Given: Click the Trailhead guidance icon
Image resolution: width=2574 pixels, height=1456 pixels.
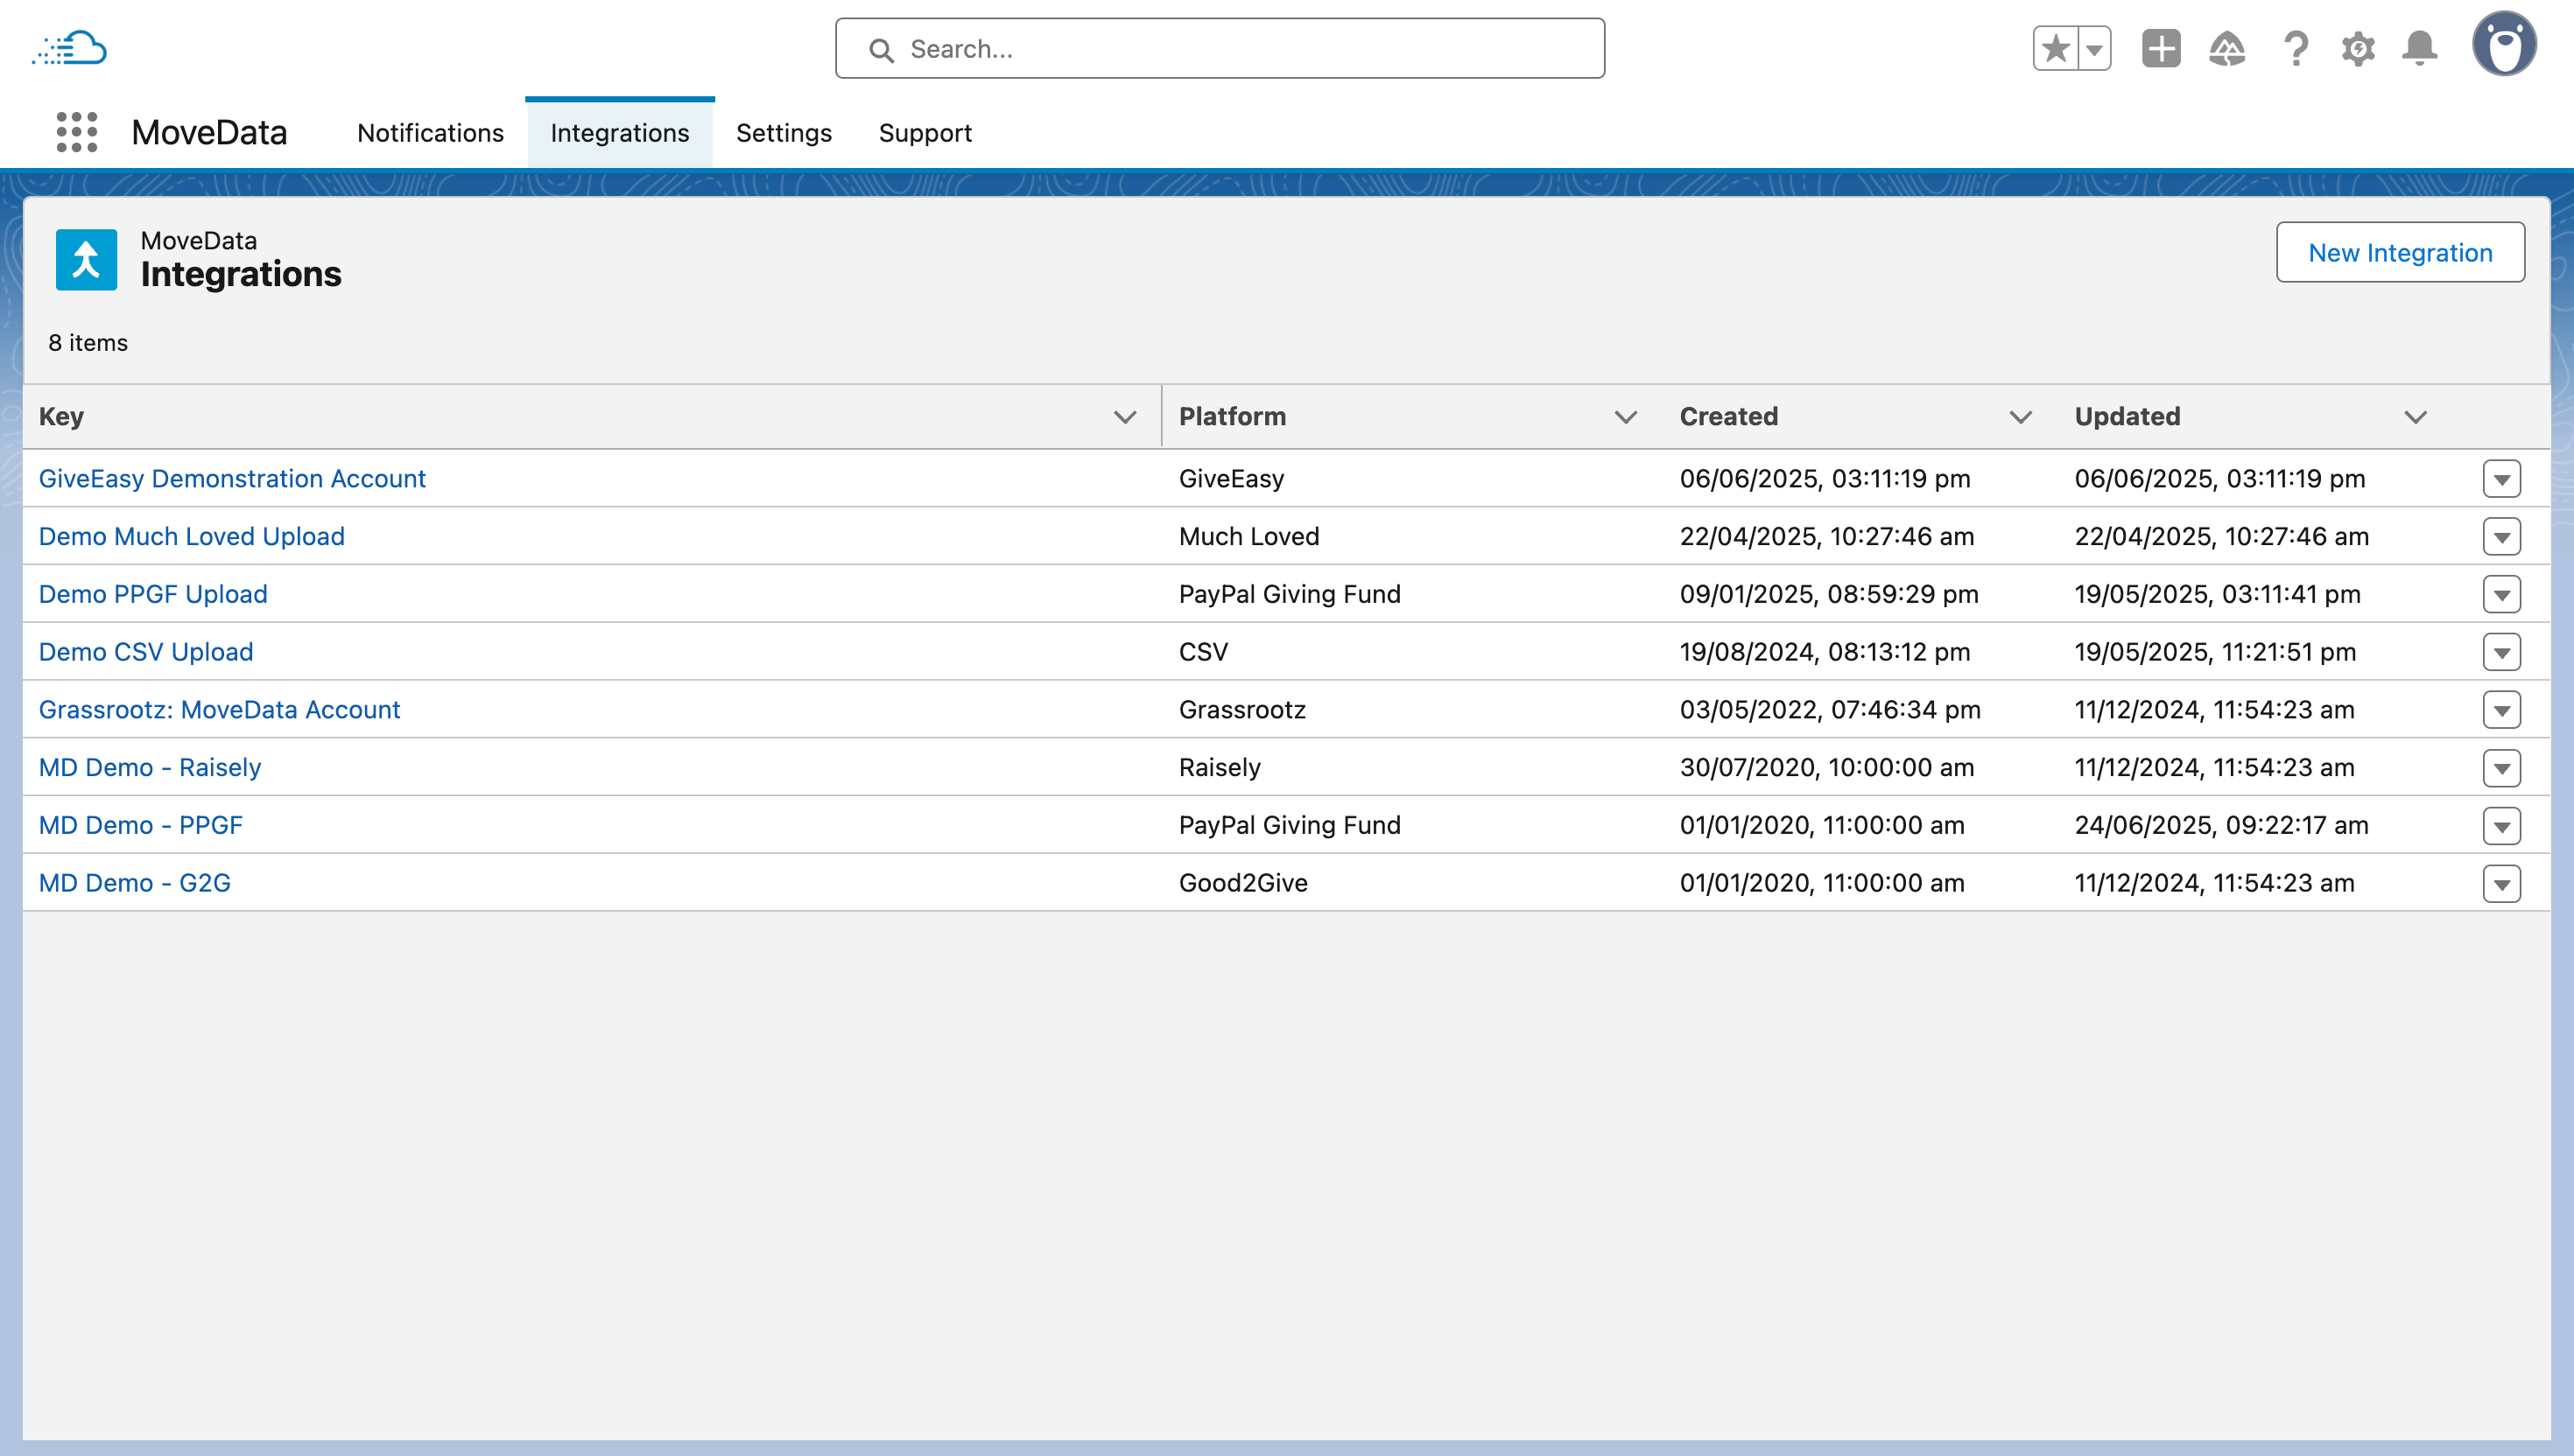Looking at the screenshot, I should (x=2227, y=48).
